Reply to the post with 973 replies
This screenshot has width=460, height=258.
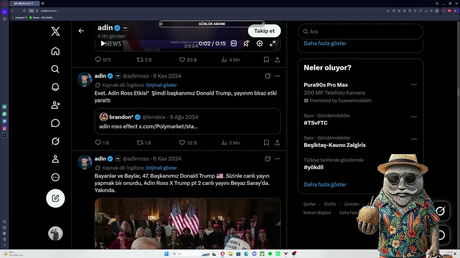pos(103,60)
